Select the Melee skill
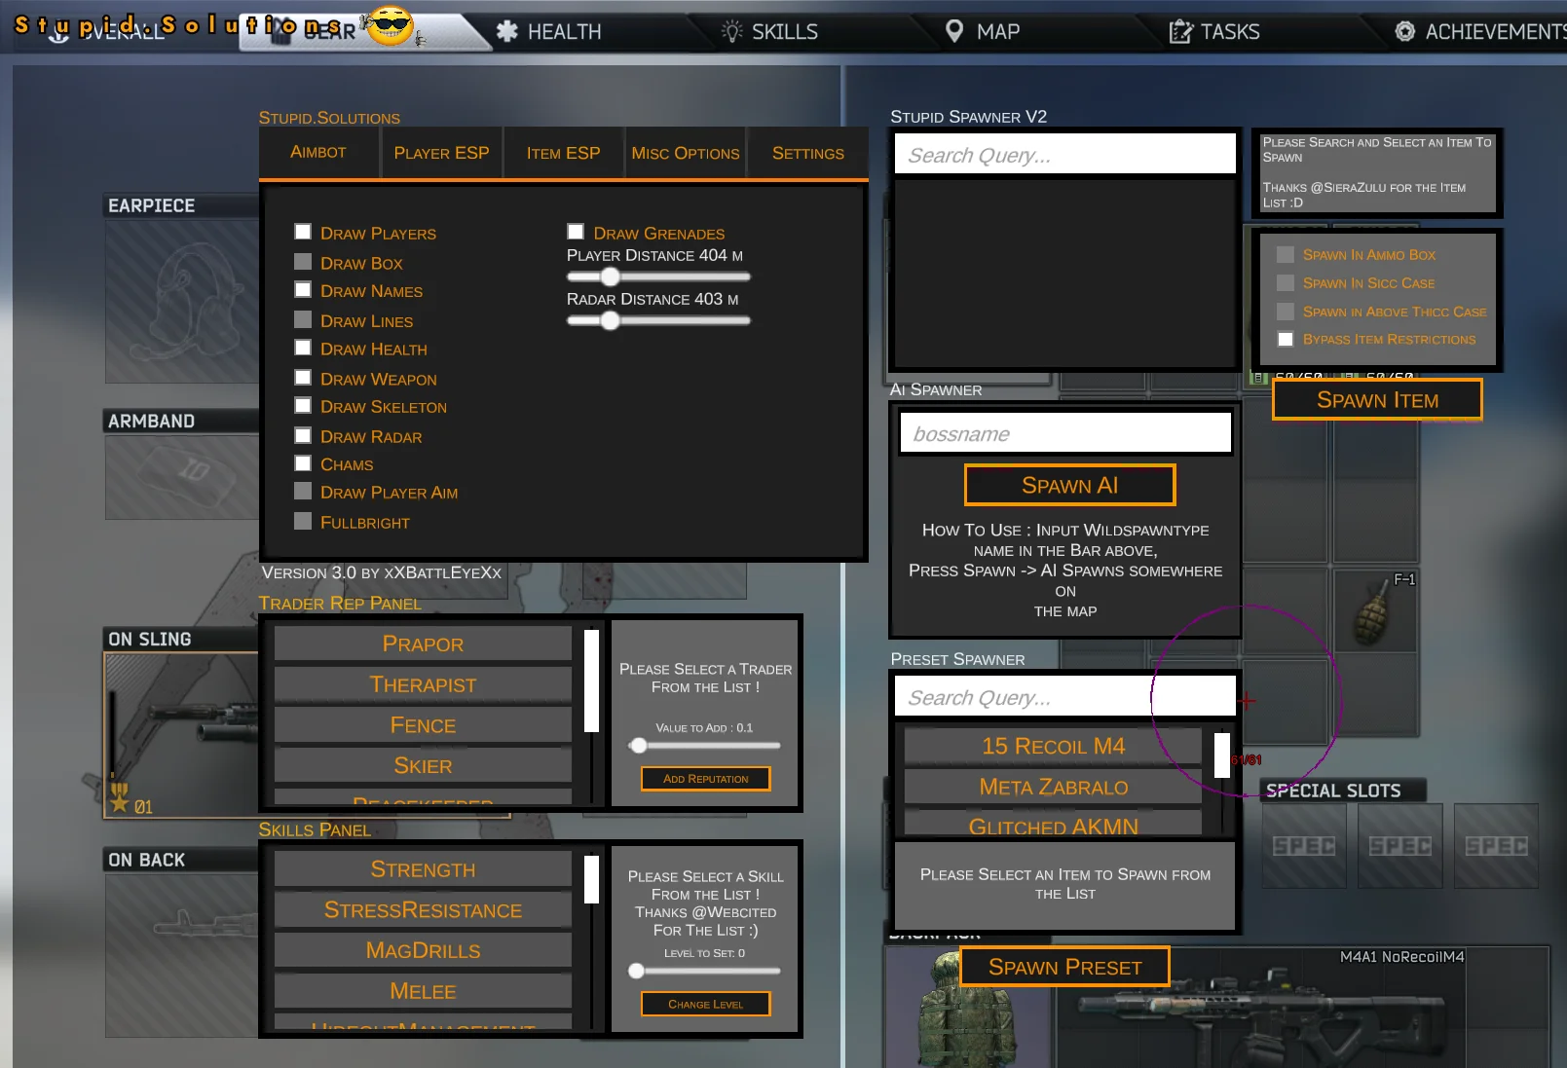The width and height of the screenshot is (1567, 1068). tap(423, 991)
